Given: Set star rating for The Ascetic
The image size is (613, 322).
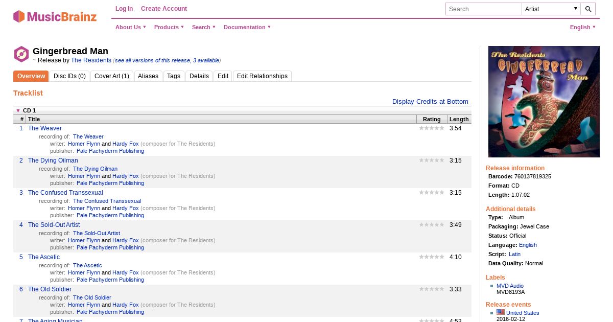Looking at the screenshot, I should tap(432, 257).
